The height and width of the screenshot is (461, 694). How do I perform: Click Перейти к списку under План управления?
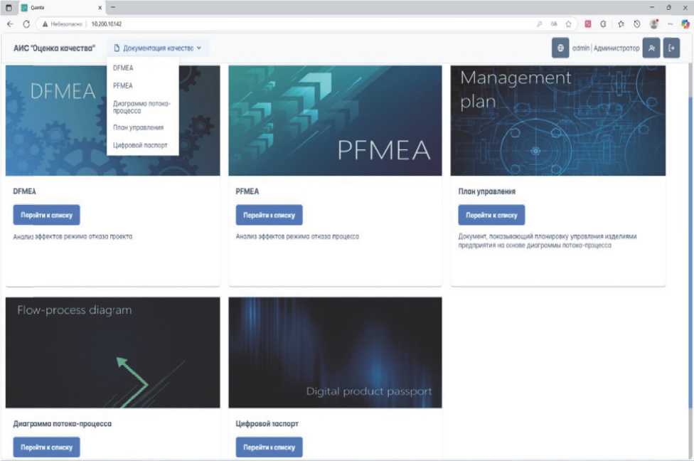click(x=491, y=215)
